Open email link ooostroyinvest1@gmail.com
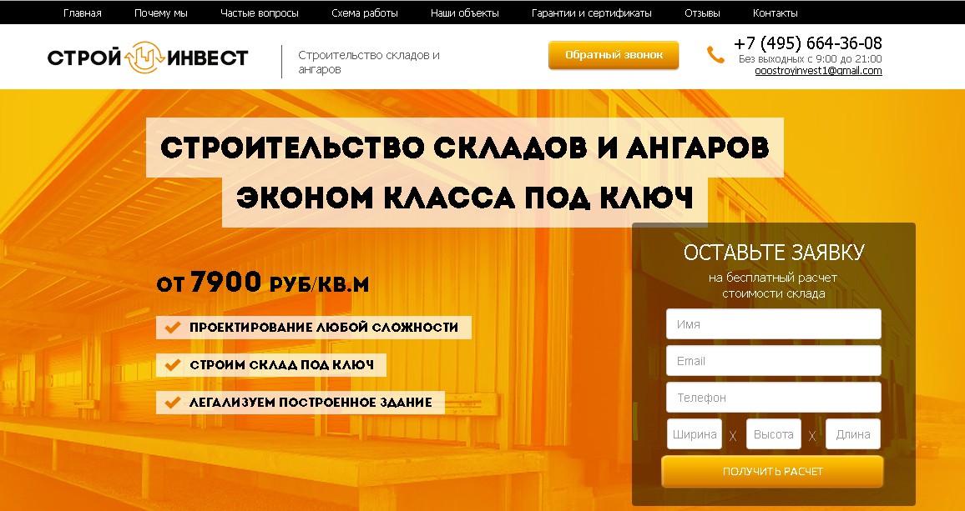 [x=818, y=71]
